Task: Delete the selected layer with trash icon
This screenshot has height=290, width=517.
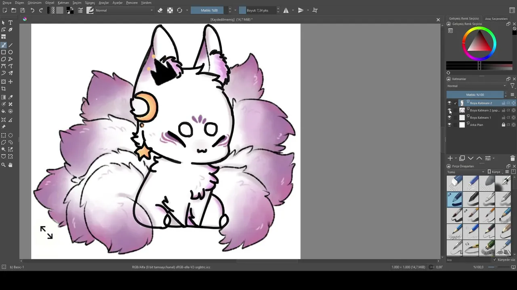Action: click(513, 158)
